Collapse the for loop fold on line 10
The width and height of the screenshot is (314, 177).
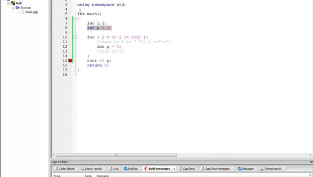point(75,37)
